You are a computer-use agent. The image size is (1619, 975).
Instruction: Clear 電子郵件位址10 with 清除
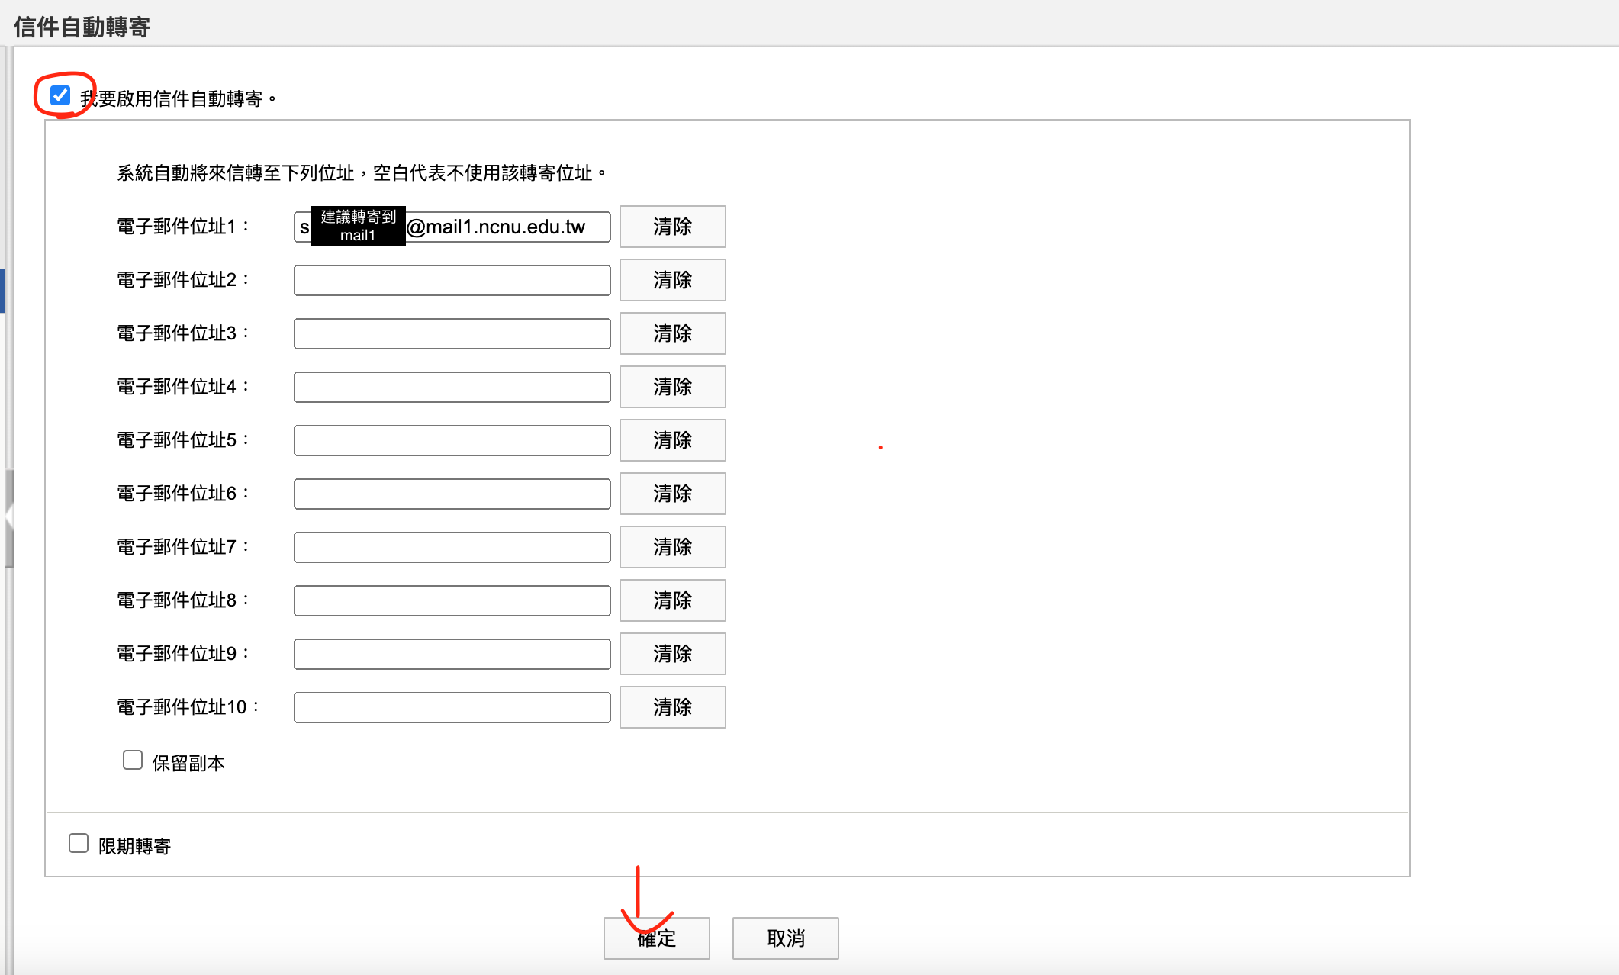coord(672,707)
